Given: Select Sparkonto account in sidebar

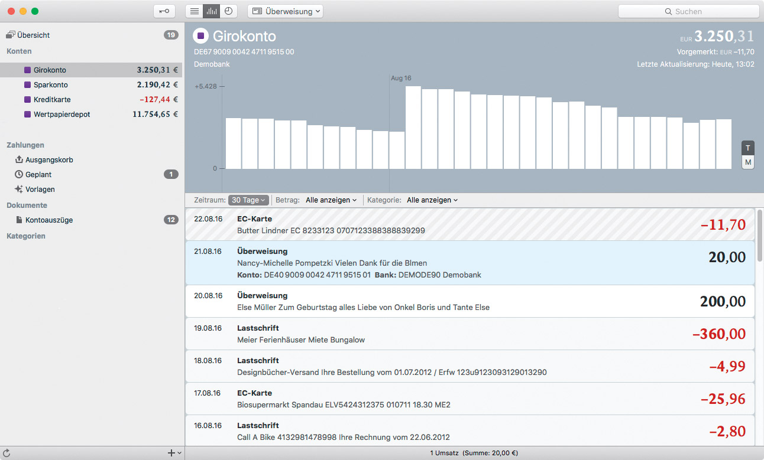Looking at the screenshot, I should (x=51, y=85).
